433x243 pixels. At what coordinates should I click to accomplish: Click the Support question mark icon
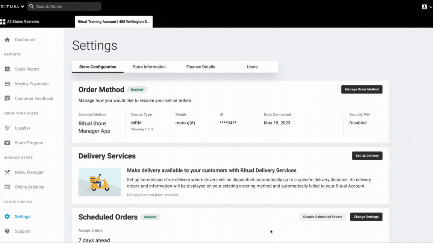click(x=7, y=231)
